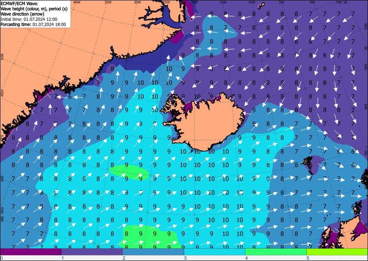The image size is (368, 261).
Task: Click the '5' label under the colour bar
Action: [x=308, y=258]
